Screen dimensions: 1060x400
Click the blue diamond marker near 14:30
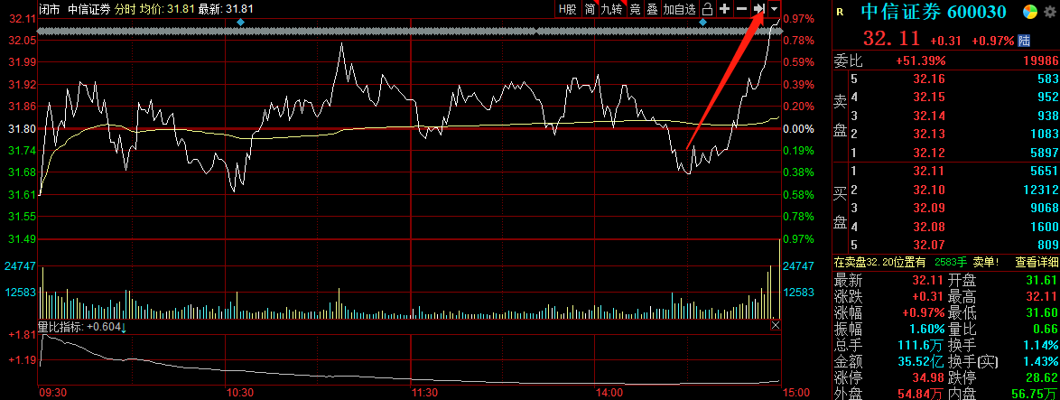[702, 23]
